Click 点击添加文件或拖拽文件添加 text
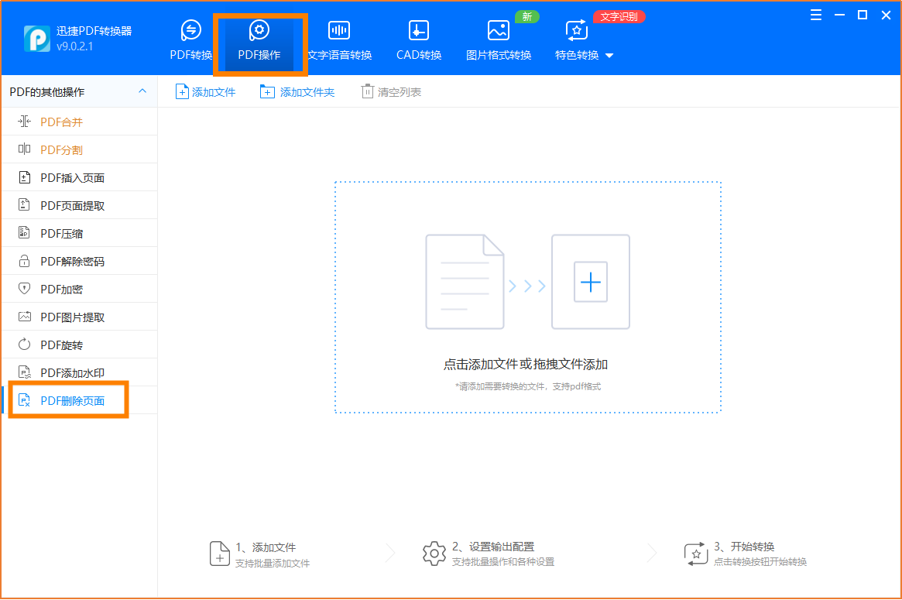This screenshot has height=600, width=902. [526, 364]
